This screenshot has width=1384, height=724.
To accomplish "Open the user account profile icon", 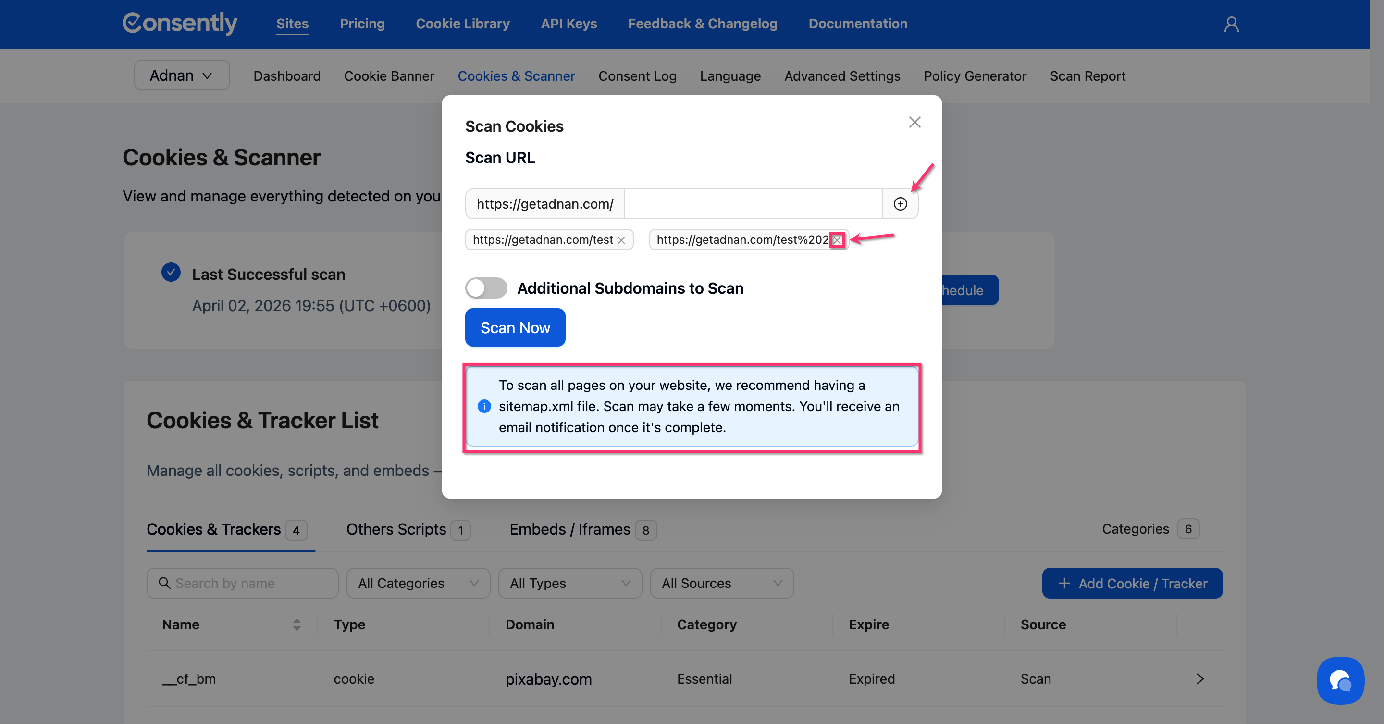I will (1231, 24).
